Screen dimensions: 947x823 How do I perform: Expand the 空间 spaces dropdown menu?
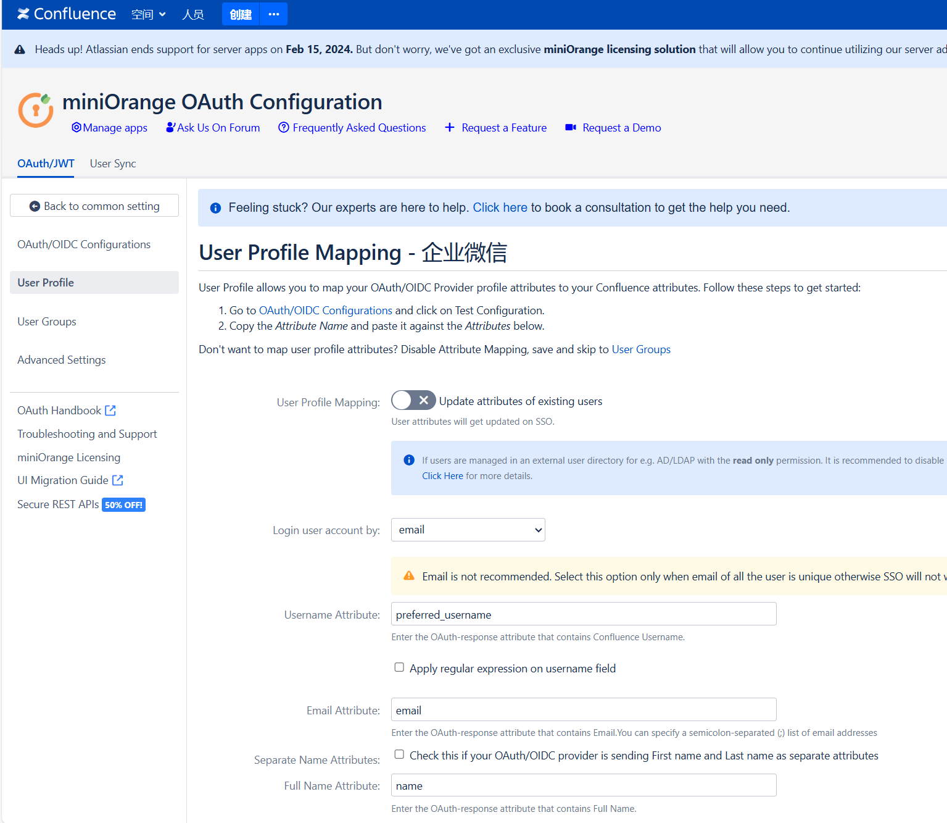pyautogui.click(x=149, y=14)
